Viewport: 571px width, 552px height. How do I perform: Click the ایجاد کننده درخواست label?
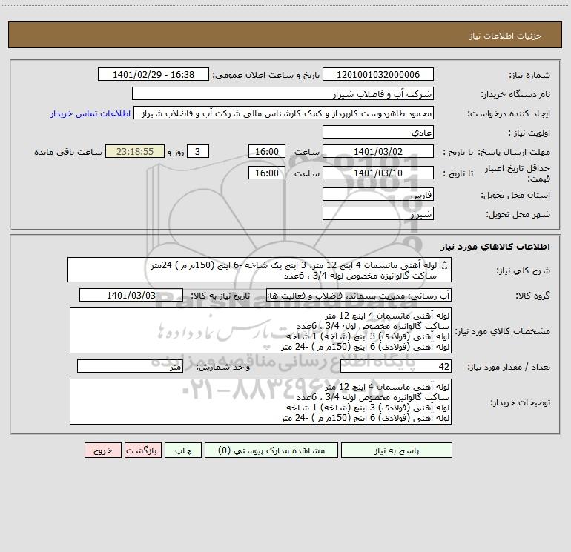509,114
